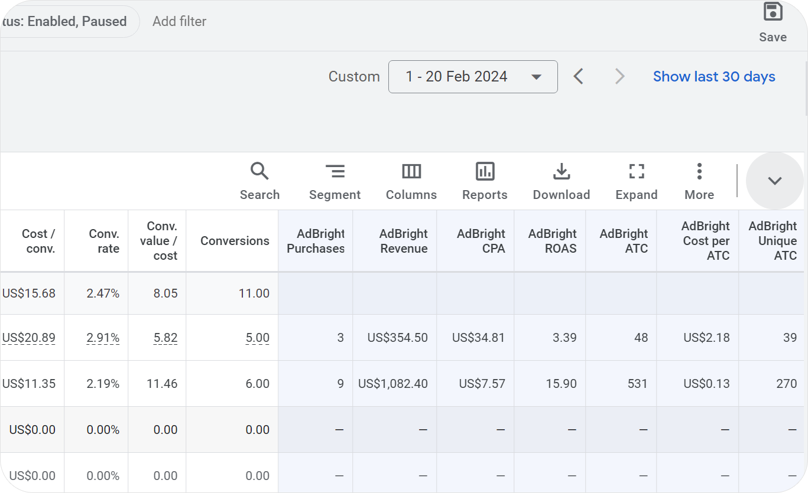Screen dimensions: 808x493
Task: Collapse the chart with chevron button
Action: [x=774, y=181]
